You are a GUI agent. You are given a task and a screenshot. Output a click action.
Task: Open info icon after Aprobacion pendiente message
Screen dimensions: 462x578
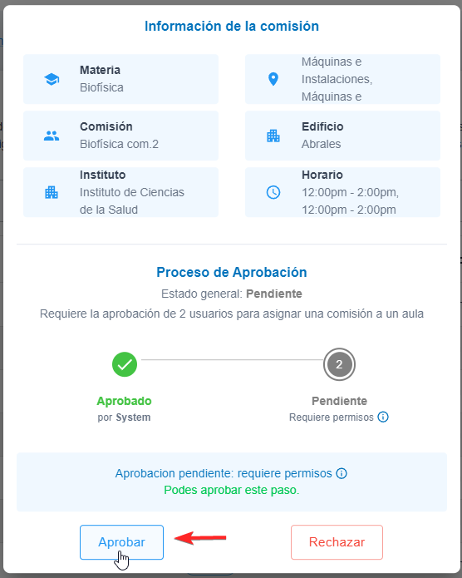pyautogui.click(x=342, y=473)
